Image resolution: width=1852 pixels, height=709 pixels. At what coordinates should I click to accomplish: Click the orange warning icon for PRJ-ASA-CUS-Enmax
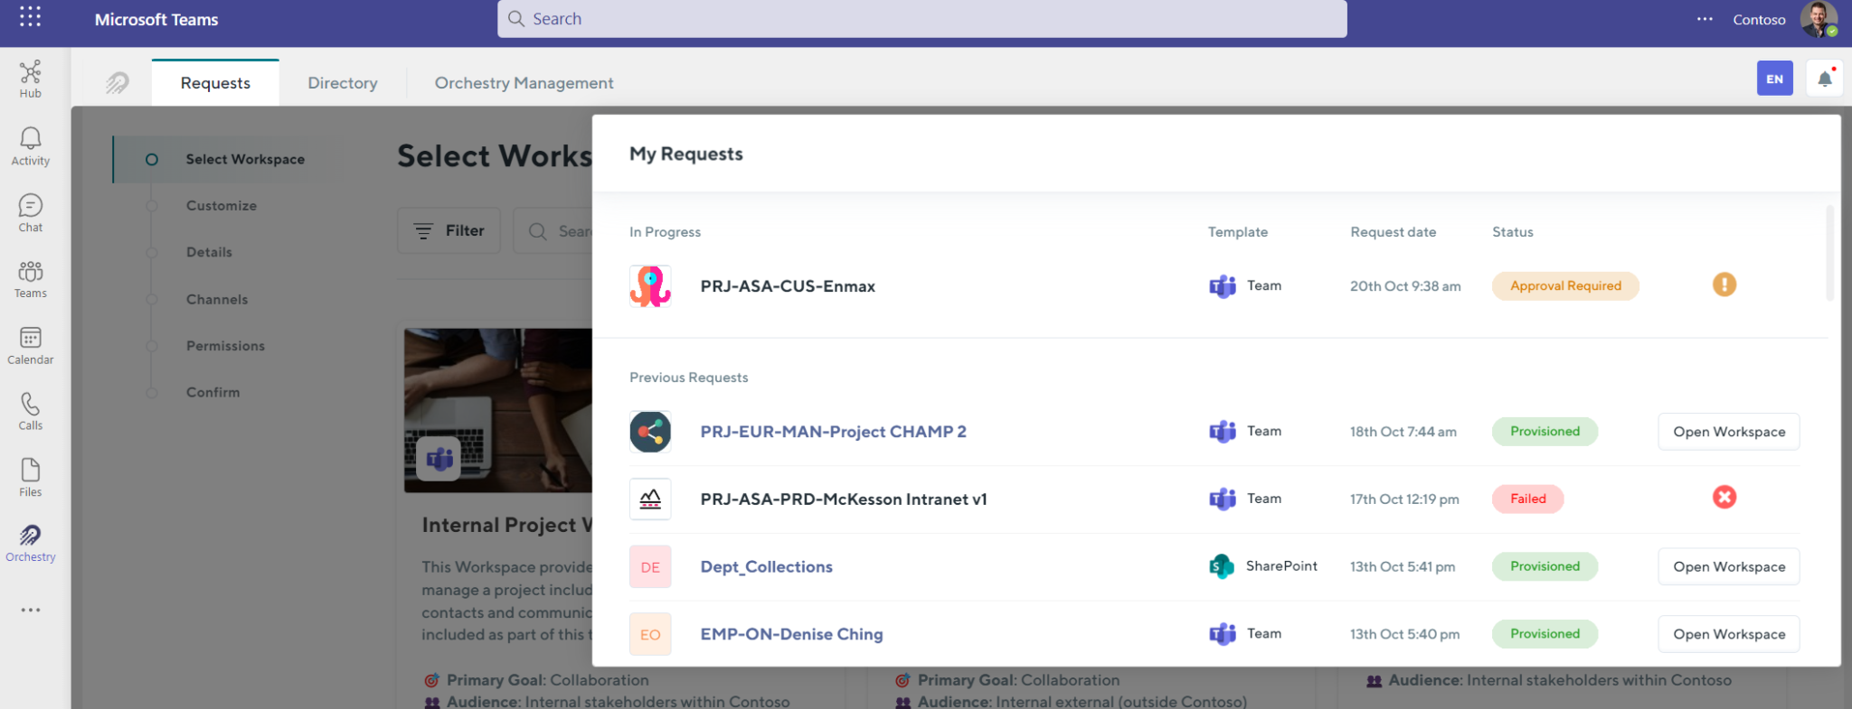point(1724,285)
